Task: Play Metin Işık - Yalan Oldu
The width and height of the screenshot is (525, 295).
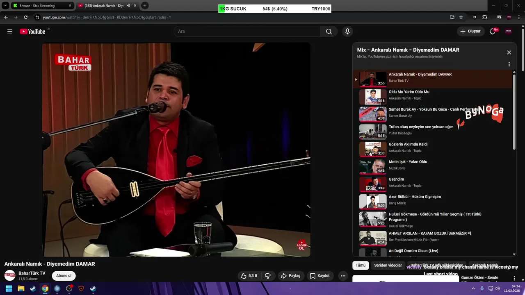Action: [433, 167]
